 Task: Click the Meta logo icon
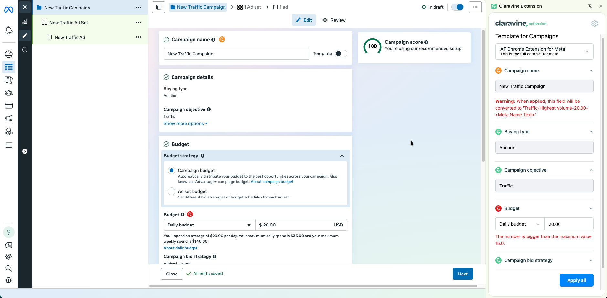9,10
